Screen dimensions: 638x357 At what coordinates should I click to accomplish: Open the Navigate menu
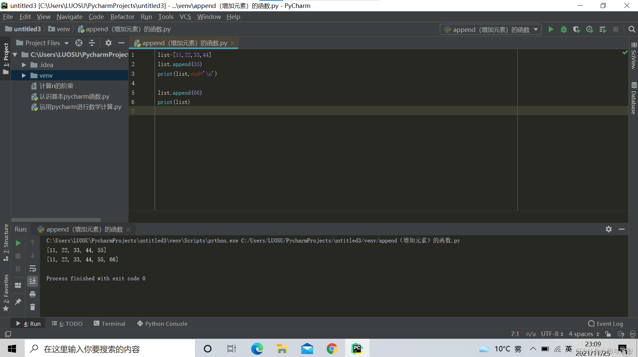(x=70, y=17)
